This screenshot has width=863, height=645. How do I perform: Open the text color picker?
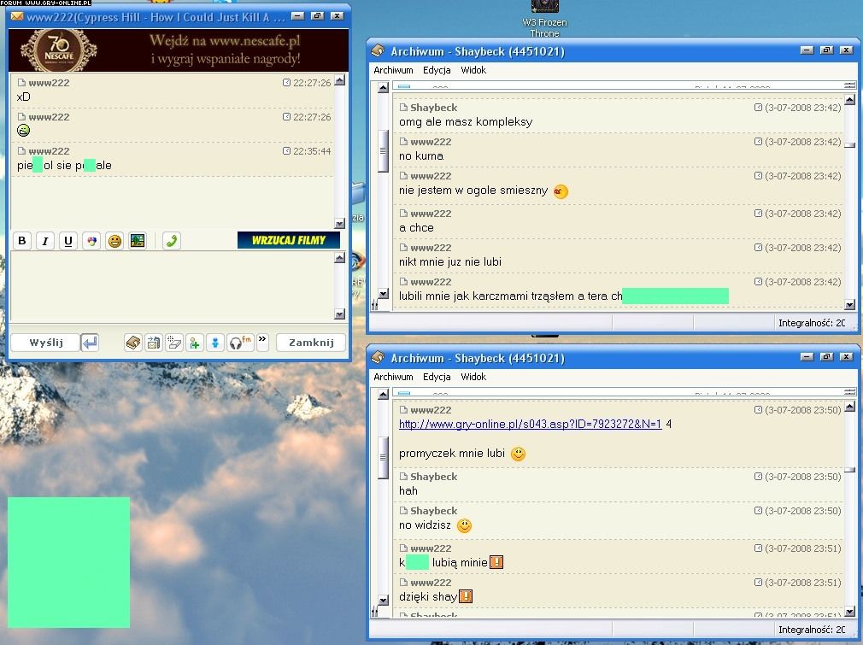tap(91, 241)
